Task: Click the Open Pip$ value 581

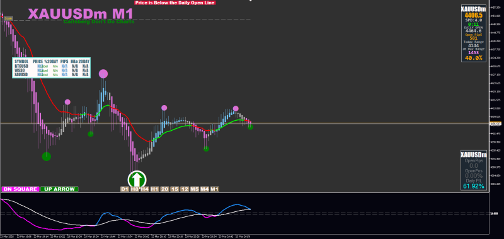Action: 474,38
